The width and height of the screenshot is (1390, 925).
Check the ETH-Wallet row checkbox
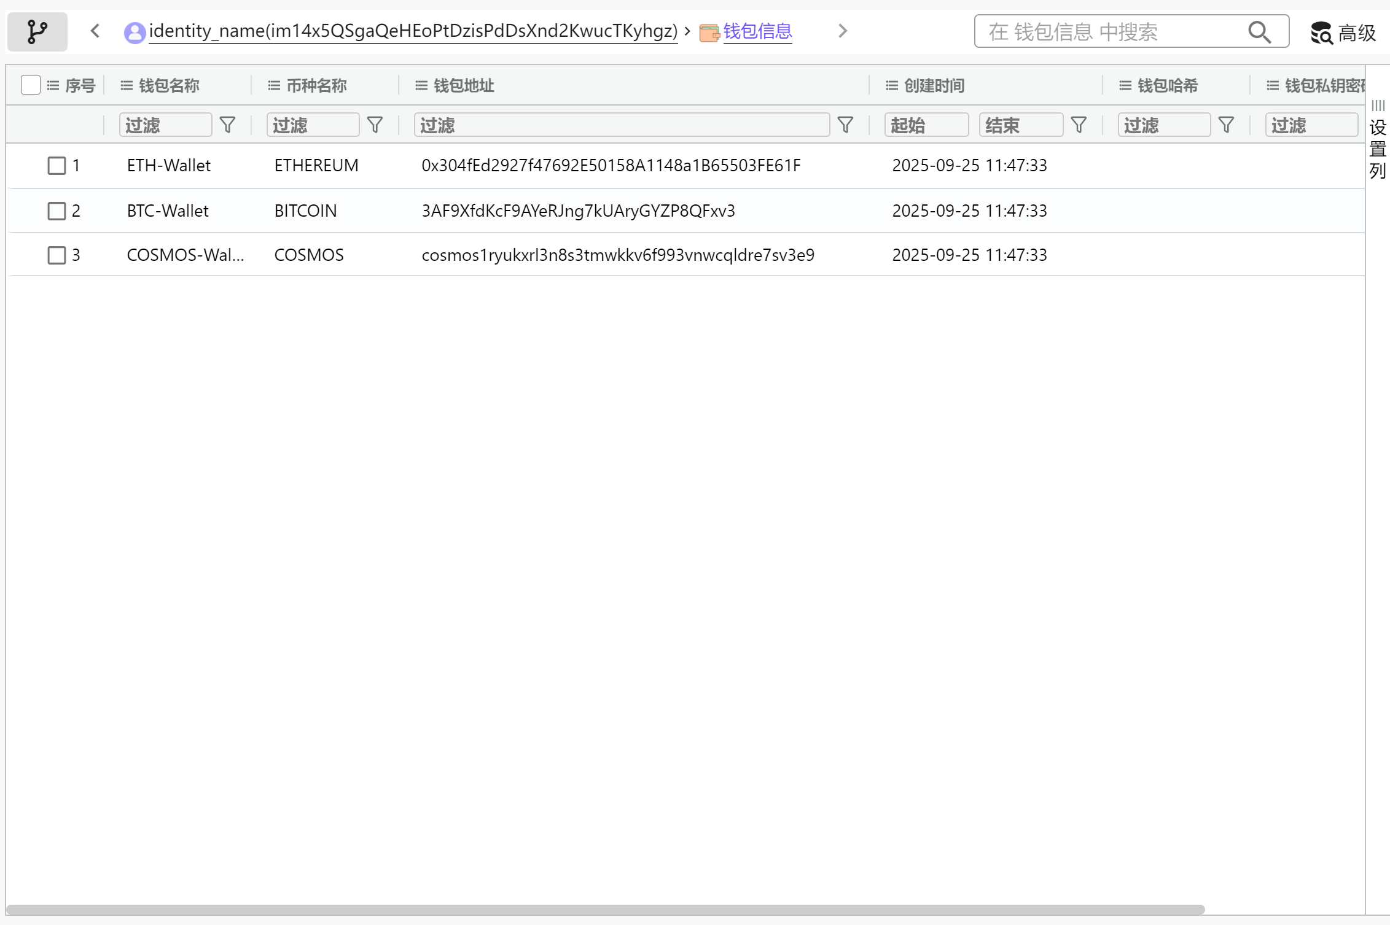click(x=57, y=166)
